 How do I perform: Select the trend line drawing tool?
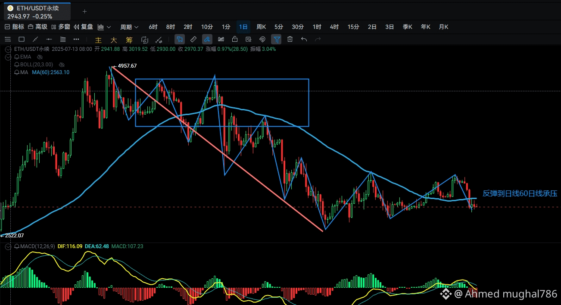pos(35,39)
